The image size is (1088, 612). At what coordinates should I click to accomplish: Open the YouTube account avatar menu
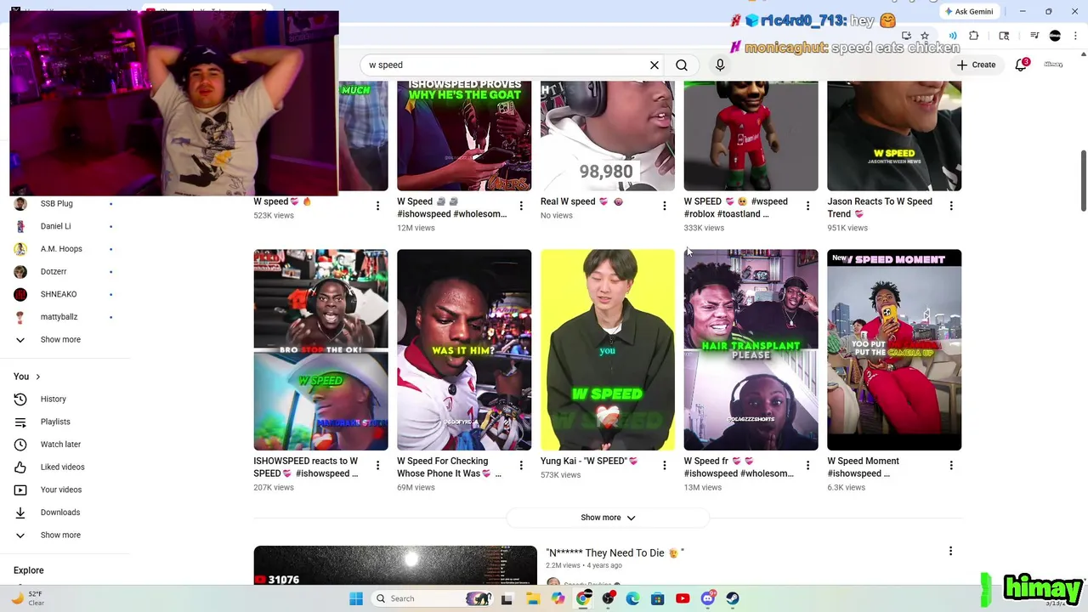(x=1053, y=65)
